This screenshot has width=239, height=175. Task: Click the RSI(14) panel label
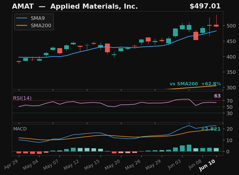[x=22, y=98]
